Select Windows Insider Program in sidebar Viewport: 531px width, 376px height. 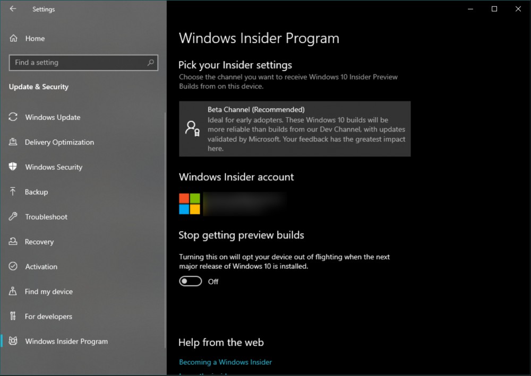coord(83,341)
